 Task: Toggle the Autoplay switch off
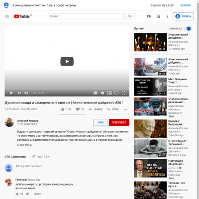pyautogui.click(x=188, y=28)
